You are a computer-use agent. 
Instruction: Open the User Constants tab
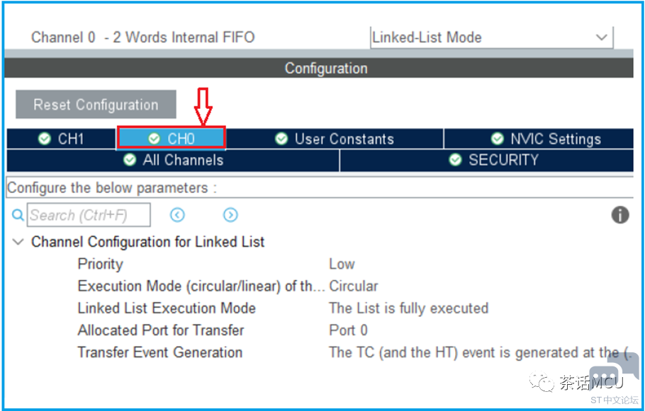tap(335, 139)
